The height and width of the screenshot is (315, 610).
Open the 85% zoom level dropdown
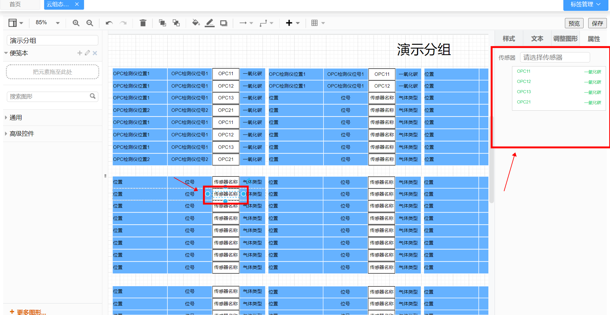(47, 23)
